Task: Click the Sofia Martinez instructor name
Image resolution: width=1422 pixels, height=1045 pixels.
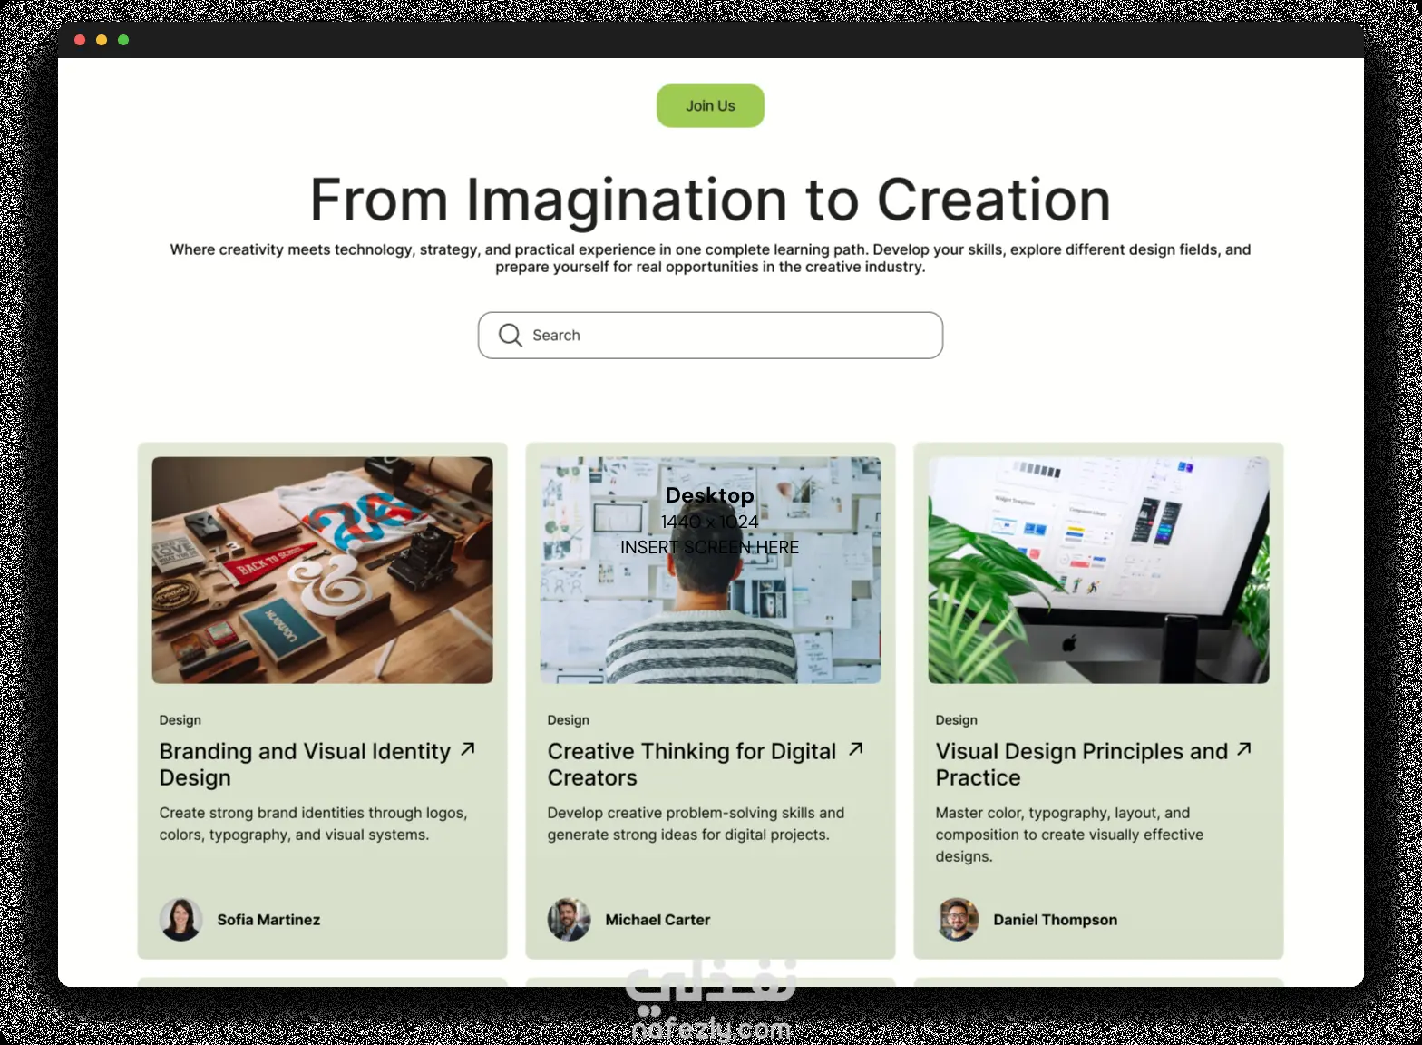Action: (x=268, y=920)
